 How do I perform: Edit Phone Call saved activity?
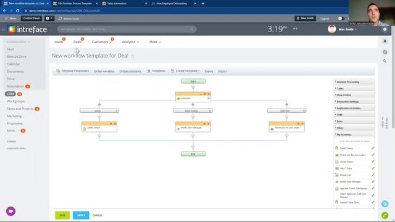pyautogui.click(x=373, y=175)
